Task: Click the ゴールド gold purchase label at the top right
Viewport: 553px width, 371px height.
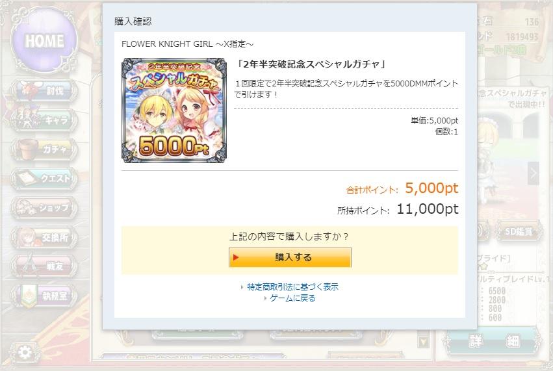Action: click(502, 50)
